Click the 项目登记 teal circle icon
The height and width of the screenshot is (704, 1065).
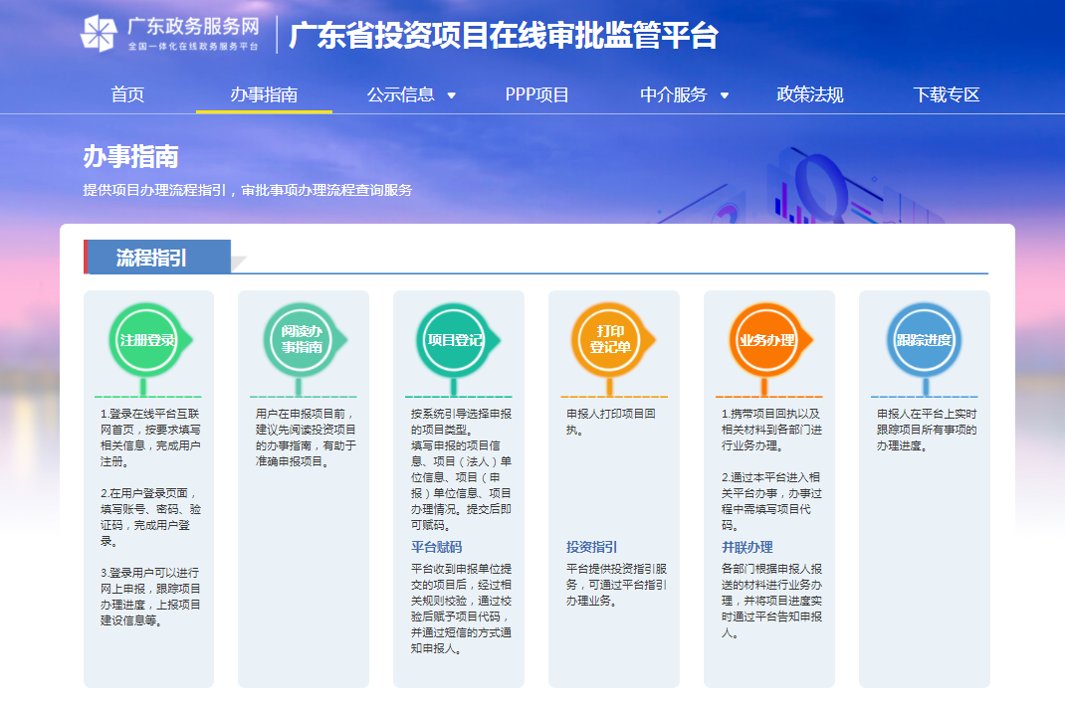456,340
